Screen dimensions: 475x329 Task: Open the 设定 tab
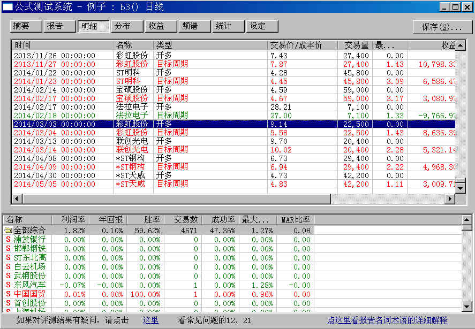pos(262,26)
